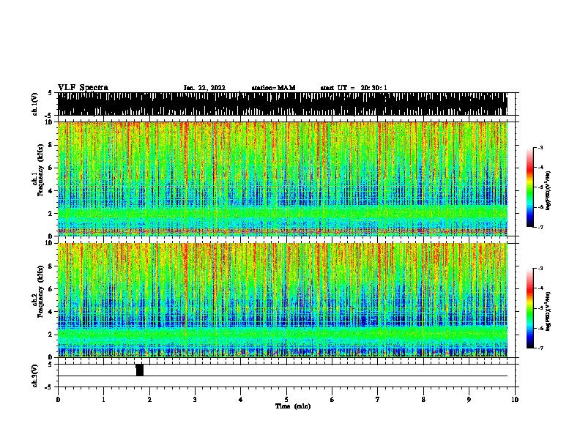This screenshot has height=448, width=580.
Task: Click time-axis tick label "9"
Action: coord(469,400)
